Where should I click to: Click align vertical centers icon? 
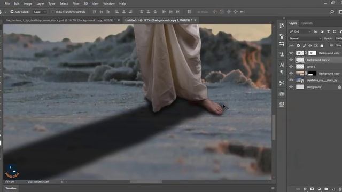point(101,12)
